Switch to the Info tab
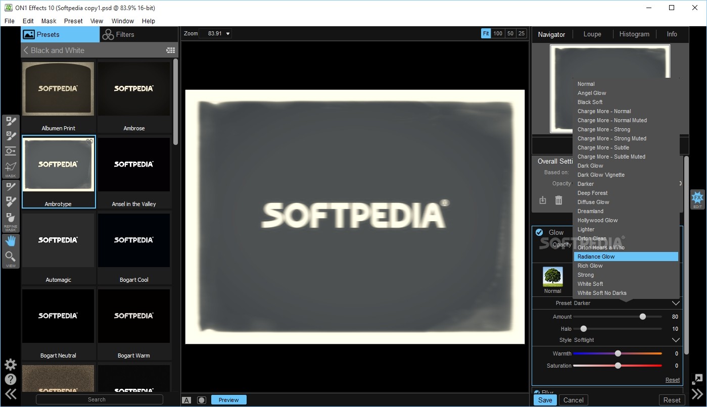 (x=672, y=34)
